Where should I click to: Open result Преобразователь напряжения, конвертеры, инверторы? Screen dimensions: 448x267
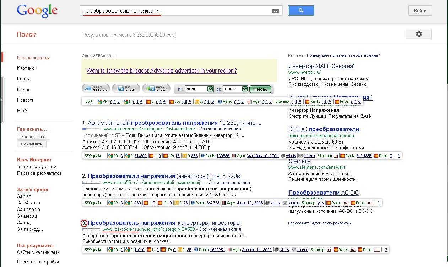[164, 223]
